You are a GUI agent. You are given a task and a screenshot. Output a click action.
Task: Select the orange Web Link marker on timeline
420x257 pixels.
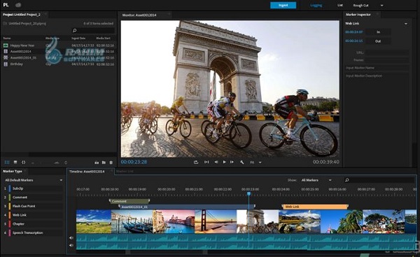(x=315, y=207)
